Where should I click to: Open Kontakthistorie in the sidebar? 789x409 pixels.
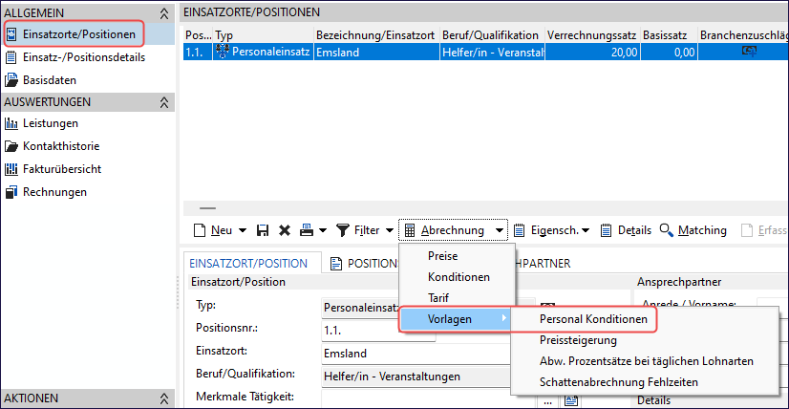[x=61, y=146]
